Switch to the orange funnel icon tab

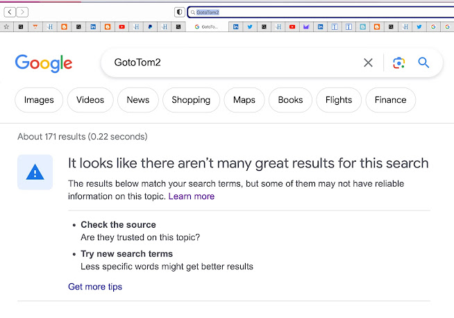click(35, 27)
